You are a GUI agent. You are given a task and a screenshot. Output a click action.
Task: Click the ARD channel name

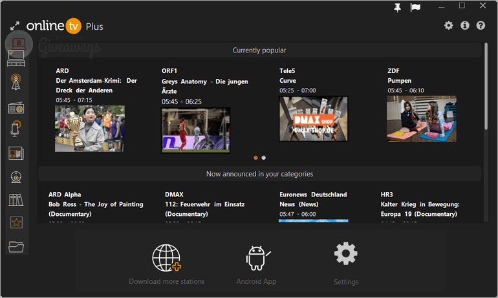click(62, 70)
